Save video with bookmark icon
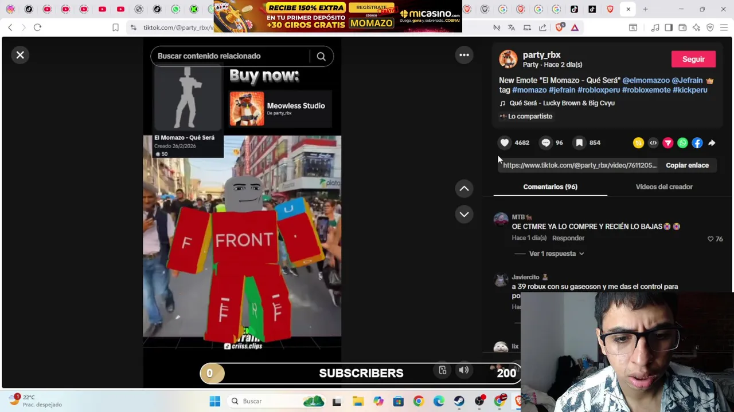Viewport: 734px width, 412px height. click(x=579, y=142)
